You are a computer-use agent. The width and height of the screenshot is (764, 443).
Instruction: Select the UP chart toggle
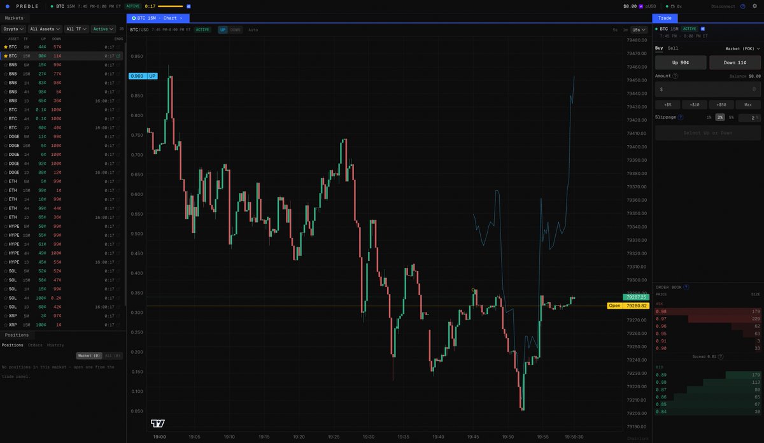[x=223, y=30]
